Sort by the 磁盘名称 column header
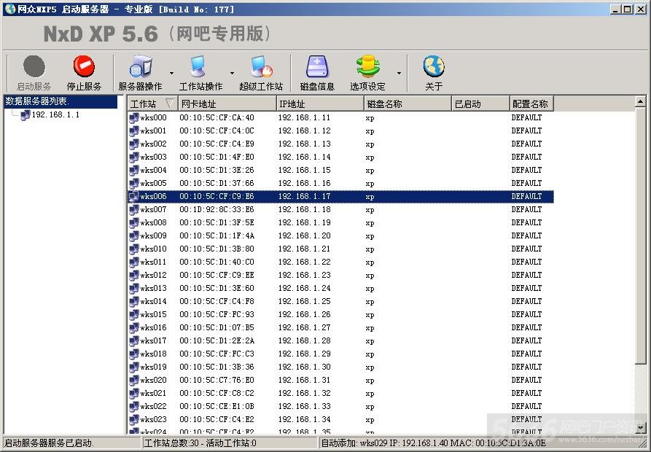The image size is (651, 452). point(408,104)
